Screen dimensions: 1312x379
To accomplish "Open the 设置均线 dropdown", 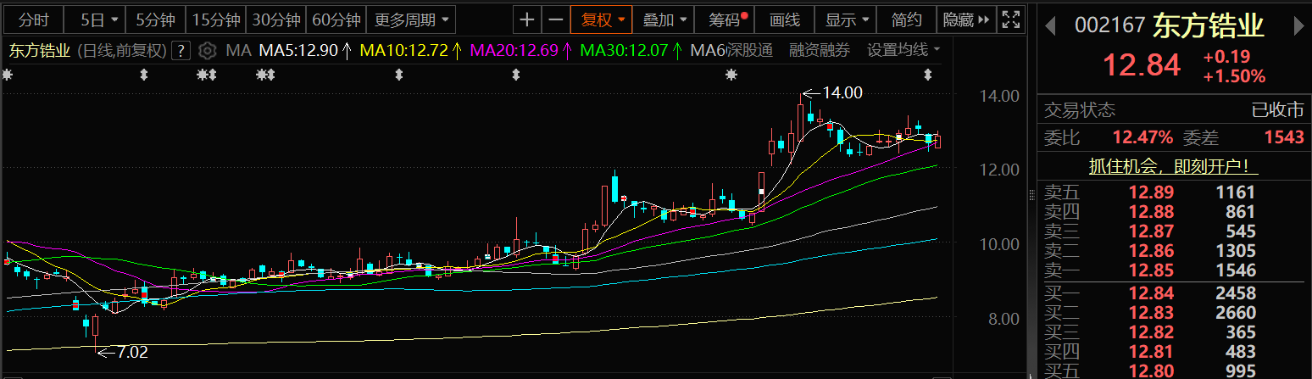I will [x=903, y=51].
